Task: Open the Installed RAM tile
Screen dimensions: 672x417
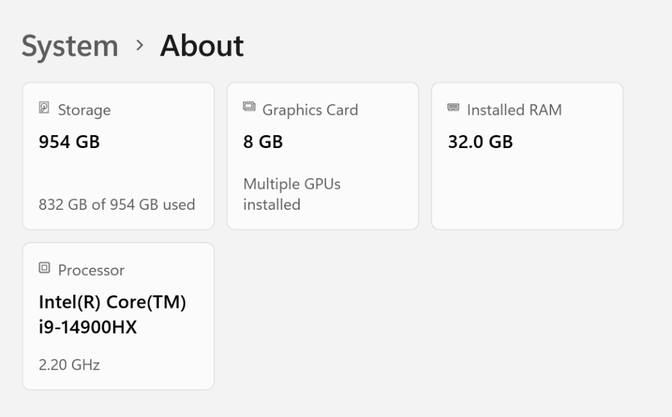Action: (527, 156)
